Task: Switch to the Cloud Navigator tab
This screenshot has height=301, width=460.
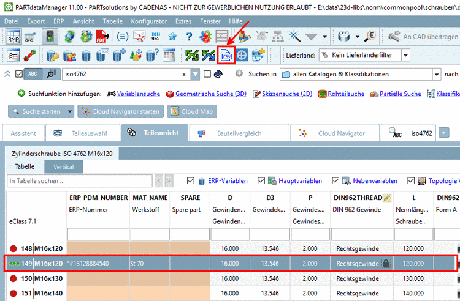Action: click(x=335, y=133)
